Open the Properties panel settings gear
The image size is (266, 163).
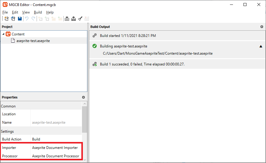point(83,97)
